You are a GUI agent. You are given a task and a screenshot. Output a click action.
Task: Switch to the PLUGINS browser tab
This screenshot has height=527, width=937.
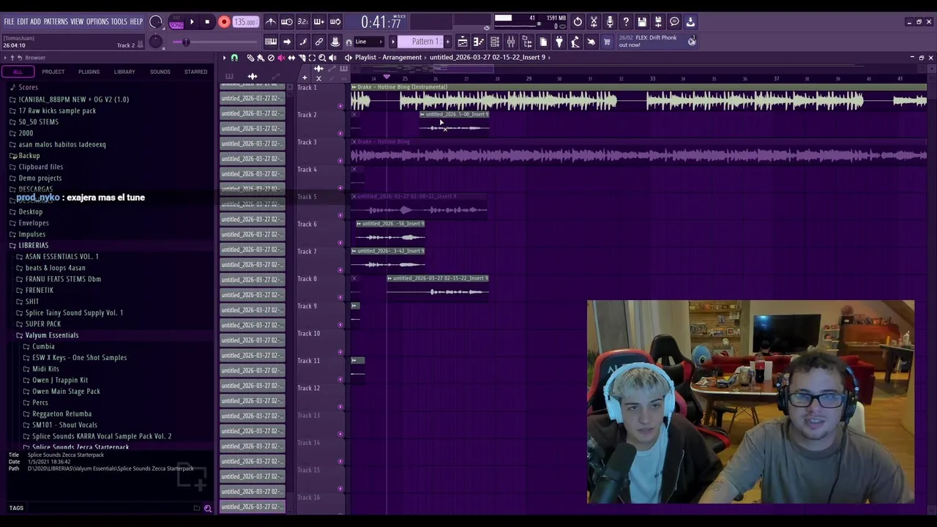click(89, 72)
